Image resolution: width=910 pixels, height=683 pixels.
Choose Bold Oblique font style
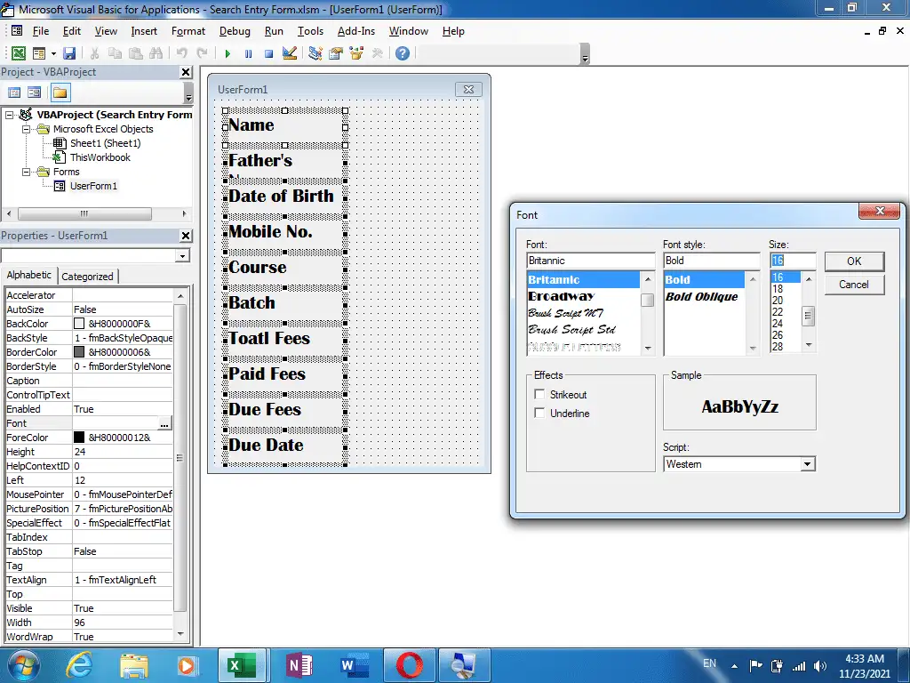point(704,296)
